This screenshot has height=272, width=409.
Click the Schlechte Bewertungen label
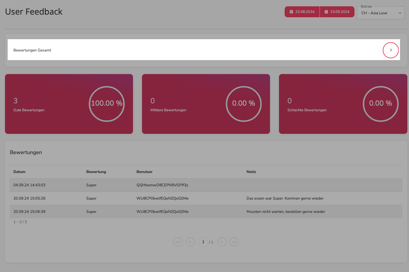coord(307,110)
